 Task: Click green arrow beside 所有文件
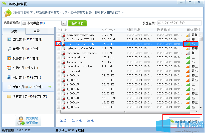point(50,87)
